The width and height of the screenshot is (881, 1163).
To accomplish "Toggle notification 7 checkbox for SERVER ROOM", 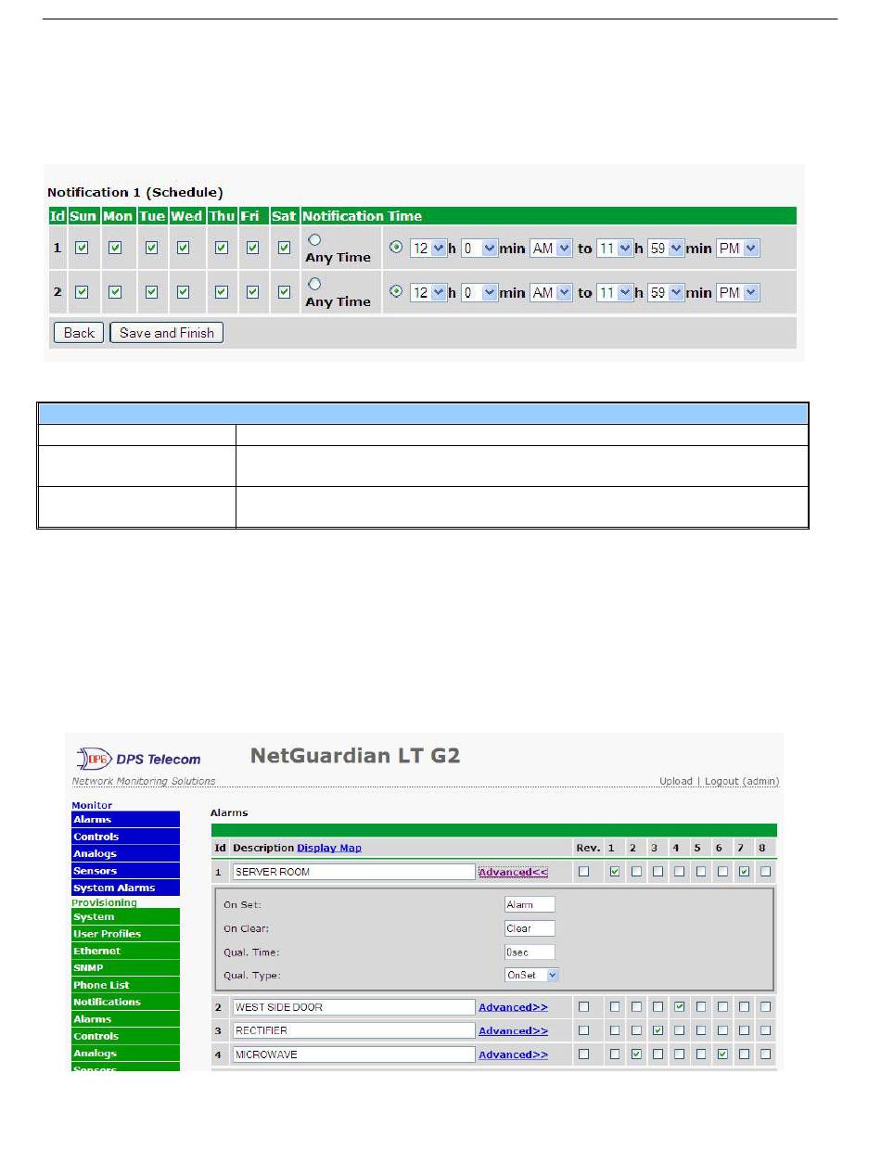I will (x=744, y=872).
